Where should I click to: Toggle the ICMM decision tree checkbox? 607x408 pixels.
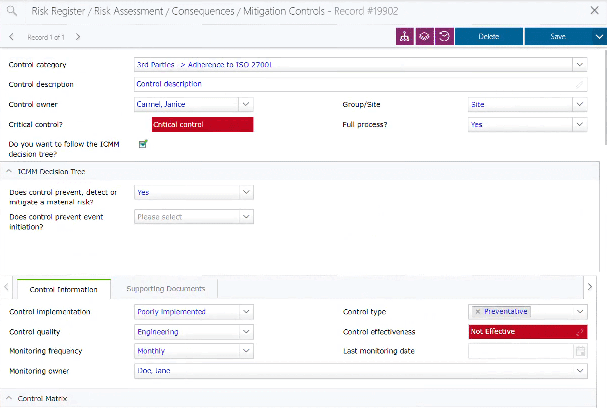(x=143, y=144)
